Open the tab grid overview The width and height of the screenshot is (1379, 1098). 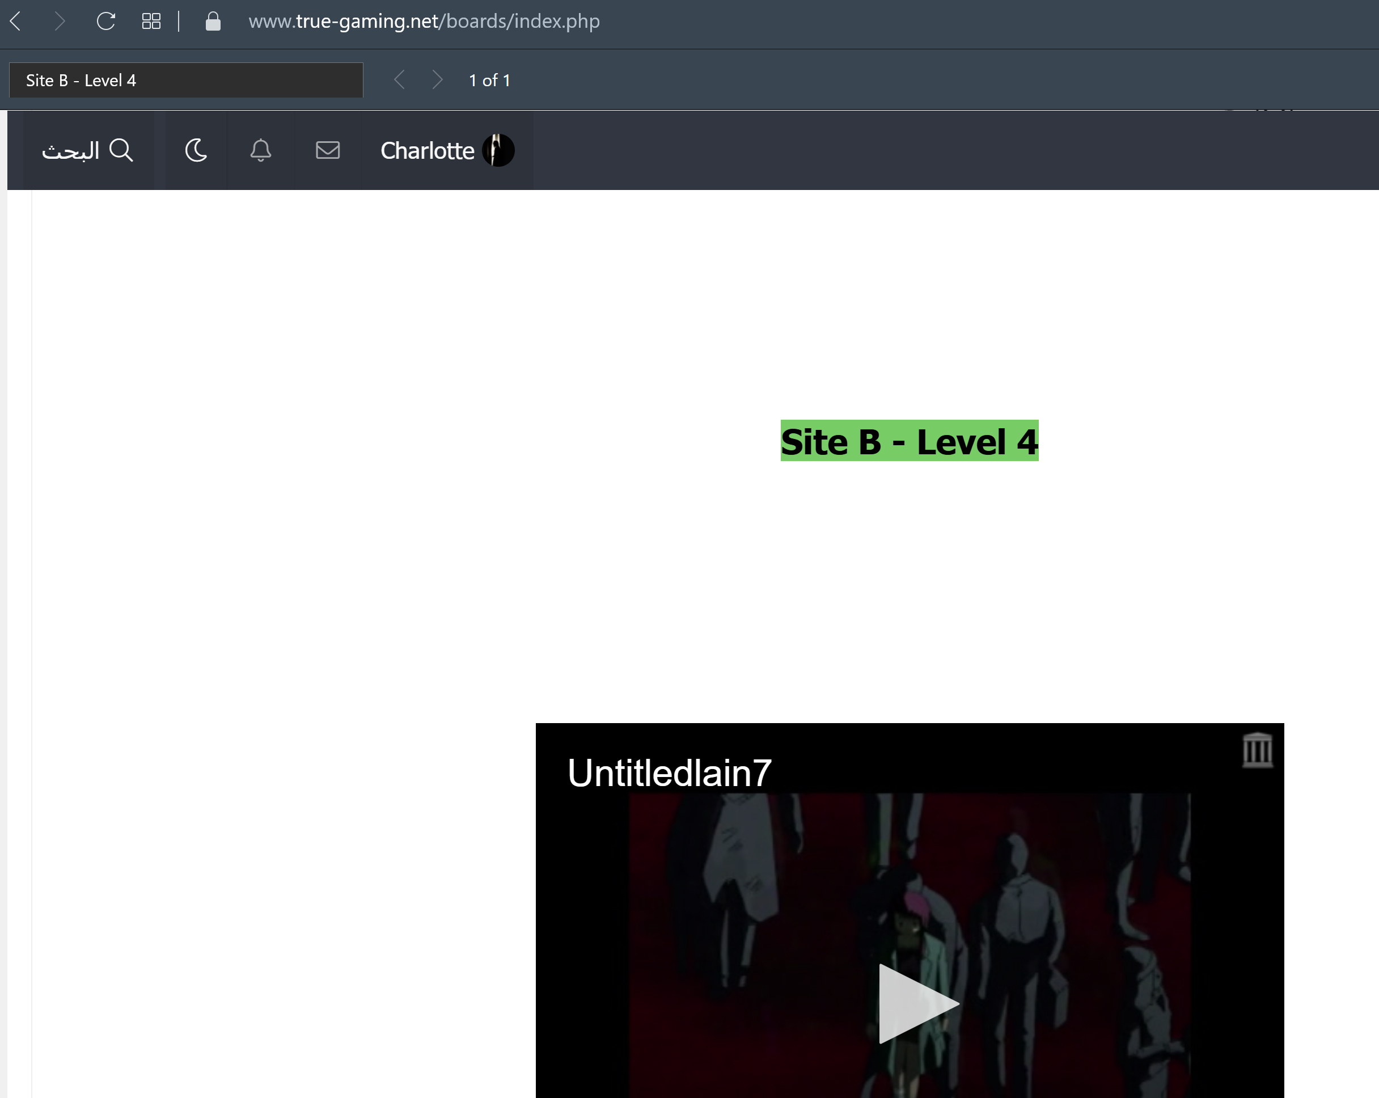[151, 22]
